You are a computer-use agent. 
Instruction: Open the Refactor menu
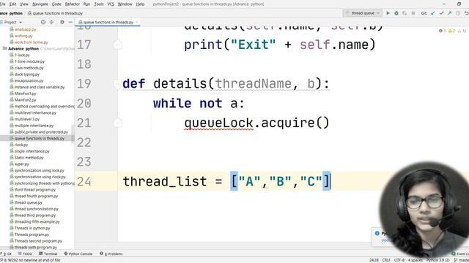73,4
